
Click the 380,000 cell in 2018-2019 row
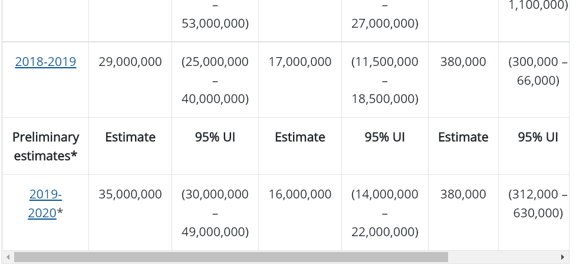pyautogui.click(x=463, y=62)
